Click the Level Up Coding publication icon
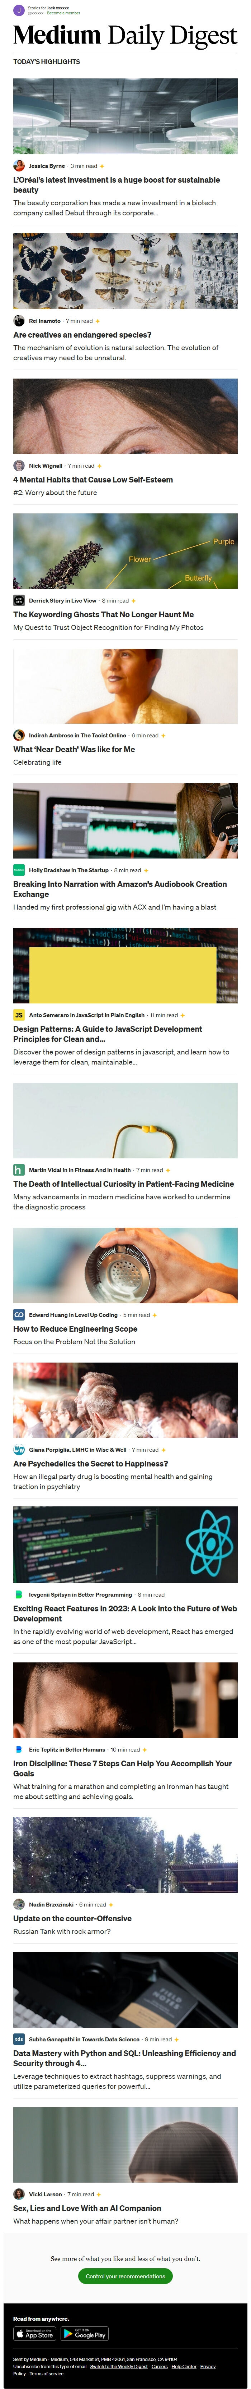251x2389 pixels. (19, 1314)
